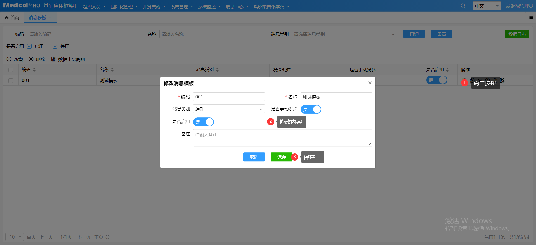Click the hamburger menu icon at right
536x245 pixels.
click(x=531, y=18)
